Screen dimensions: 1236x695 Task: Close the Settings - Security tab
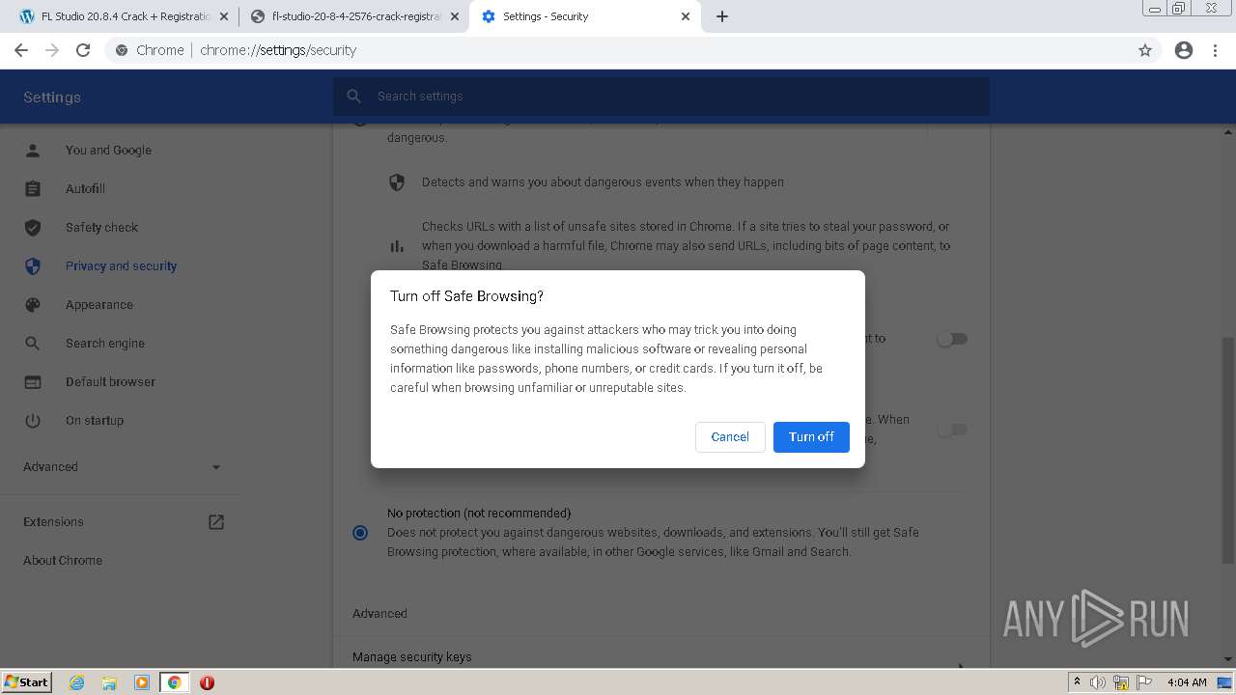(x=686, y=16)
